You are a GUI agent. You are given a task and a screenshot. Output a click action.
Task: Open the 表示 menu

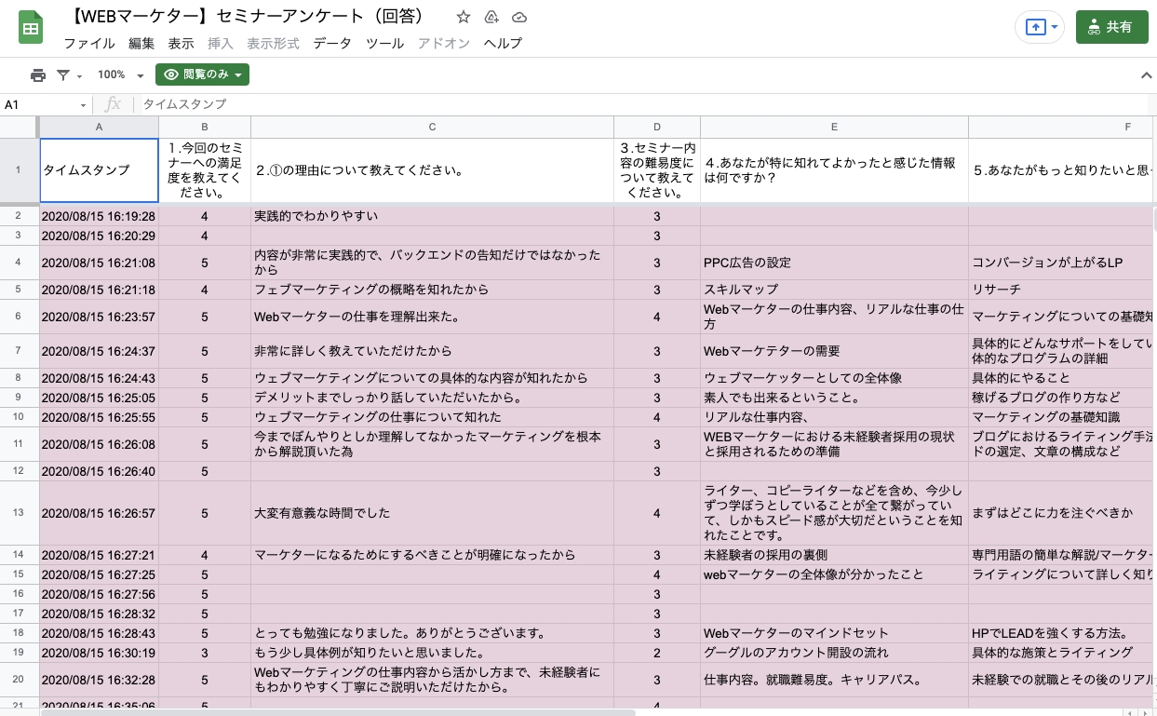(181, 44)
